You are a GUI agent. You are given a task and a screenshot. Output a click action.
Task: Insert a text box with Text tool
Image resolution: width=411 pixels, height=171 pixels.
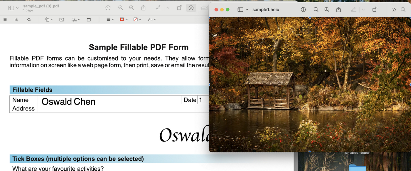click(x=62, y=20)
